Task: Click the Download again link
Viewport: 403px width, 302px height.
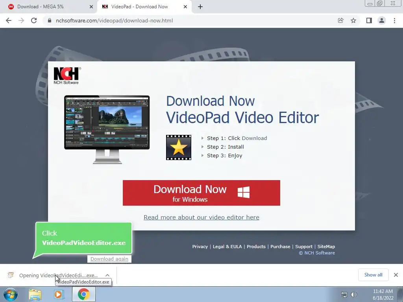Action: [x=109, y=259]
